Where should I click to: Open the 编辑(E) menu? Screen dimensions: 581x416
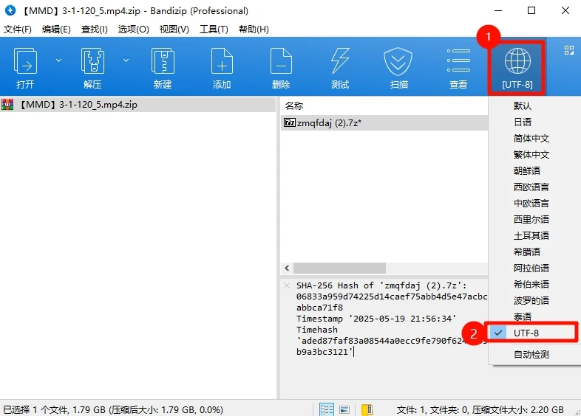click(56, 30)
